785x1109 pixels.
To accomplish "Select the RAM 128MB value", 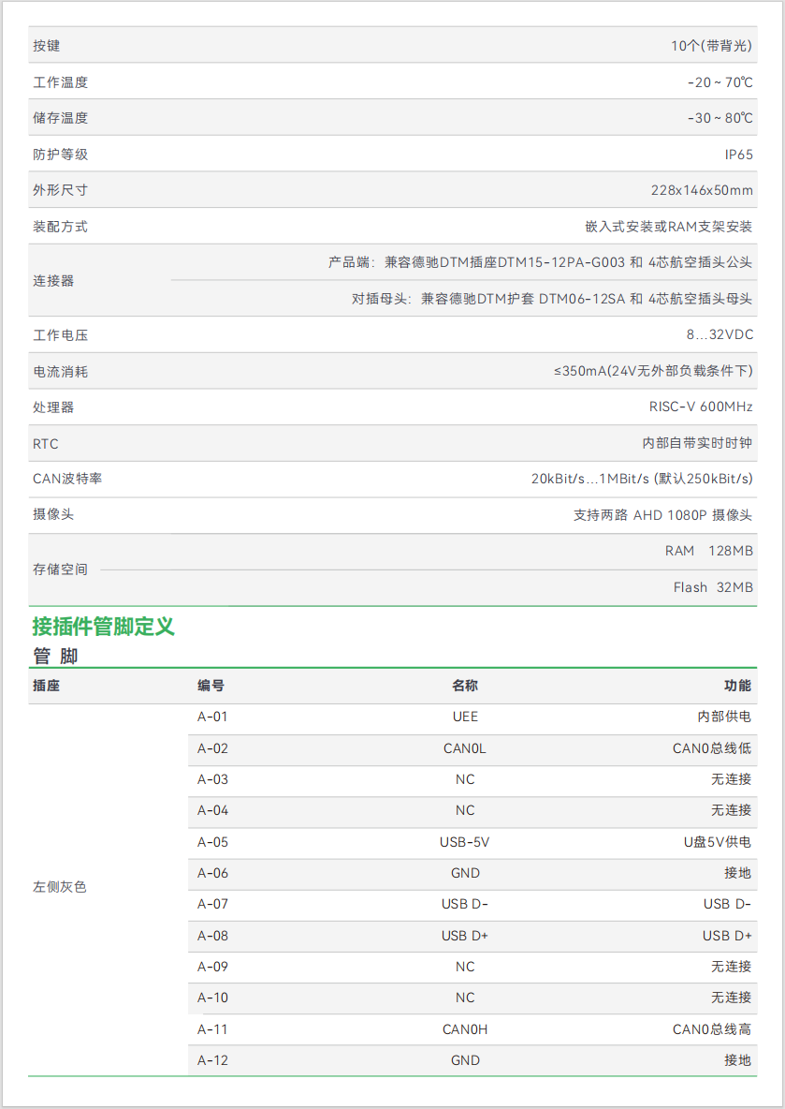I will pos(708,551).
